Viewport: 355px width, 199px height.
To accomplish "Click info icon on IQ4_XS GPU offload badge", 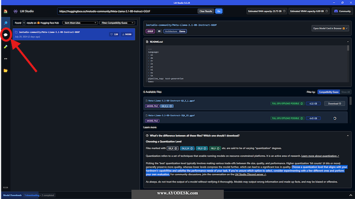I will tap(302, 118).
